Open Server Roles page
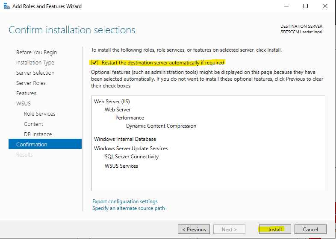The width and height of the screenshot is (336, 239). pos(31,83)
